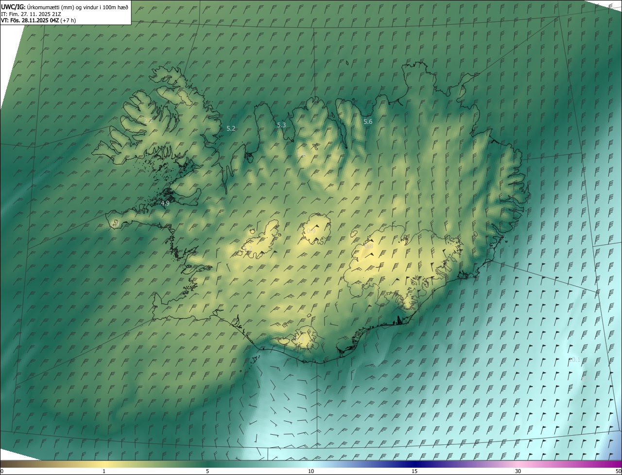Click the 5 tick label on the color scale
The height and width of the screenshot is (475, 622).
pos(207,472)
